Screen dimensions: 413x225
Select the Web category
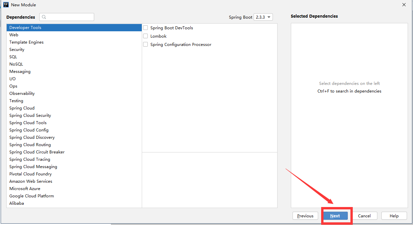14,35
